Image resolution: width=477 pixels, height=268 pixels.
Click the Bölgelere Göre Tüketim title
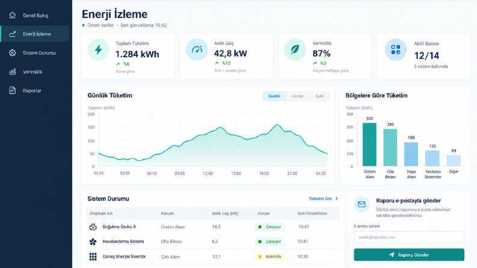(377, 96)
